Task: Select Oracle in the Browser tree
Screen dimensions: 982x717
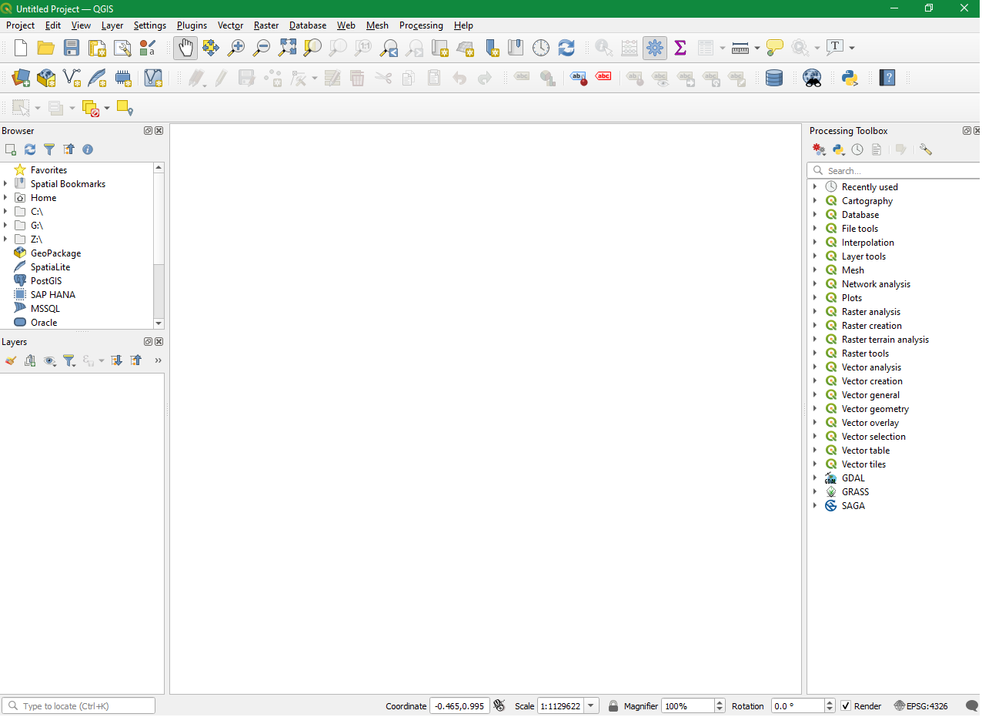Action: pos(44,323)
